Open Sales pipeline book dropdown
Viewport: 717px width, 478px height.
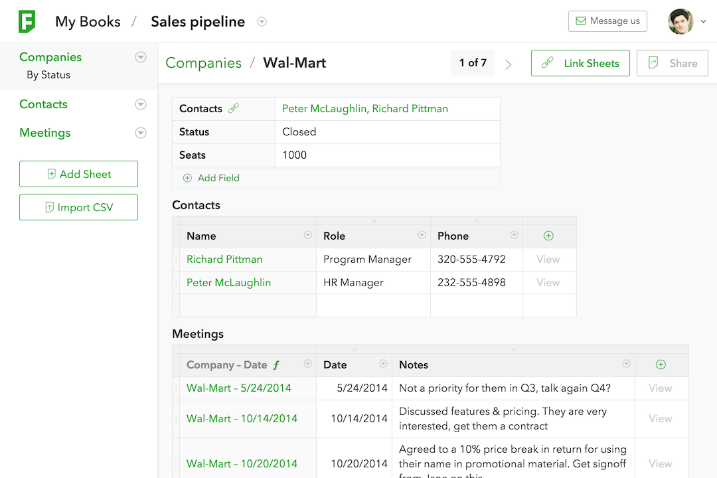[x=262, y=21]
